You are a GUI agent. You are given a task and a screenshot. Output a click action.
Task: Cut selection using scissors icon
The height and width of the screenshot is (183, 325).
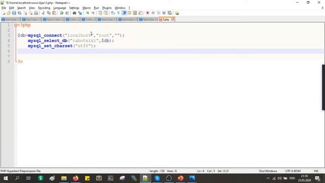point(43,13)
